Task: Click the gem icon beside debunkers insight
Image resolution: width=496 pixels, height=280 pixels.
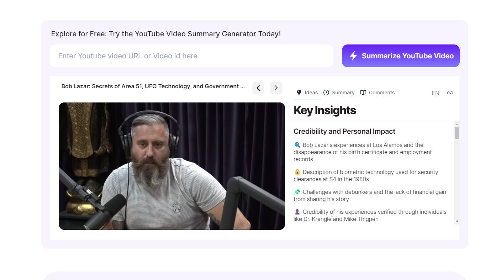Action: pyautogui.click(x=297, y=192)
